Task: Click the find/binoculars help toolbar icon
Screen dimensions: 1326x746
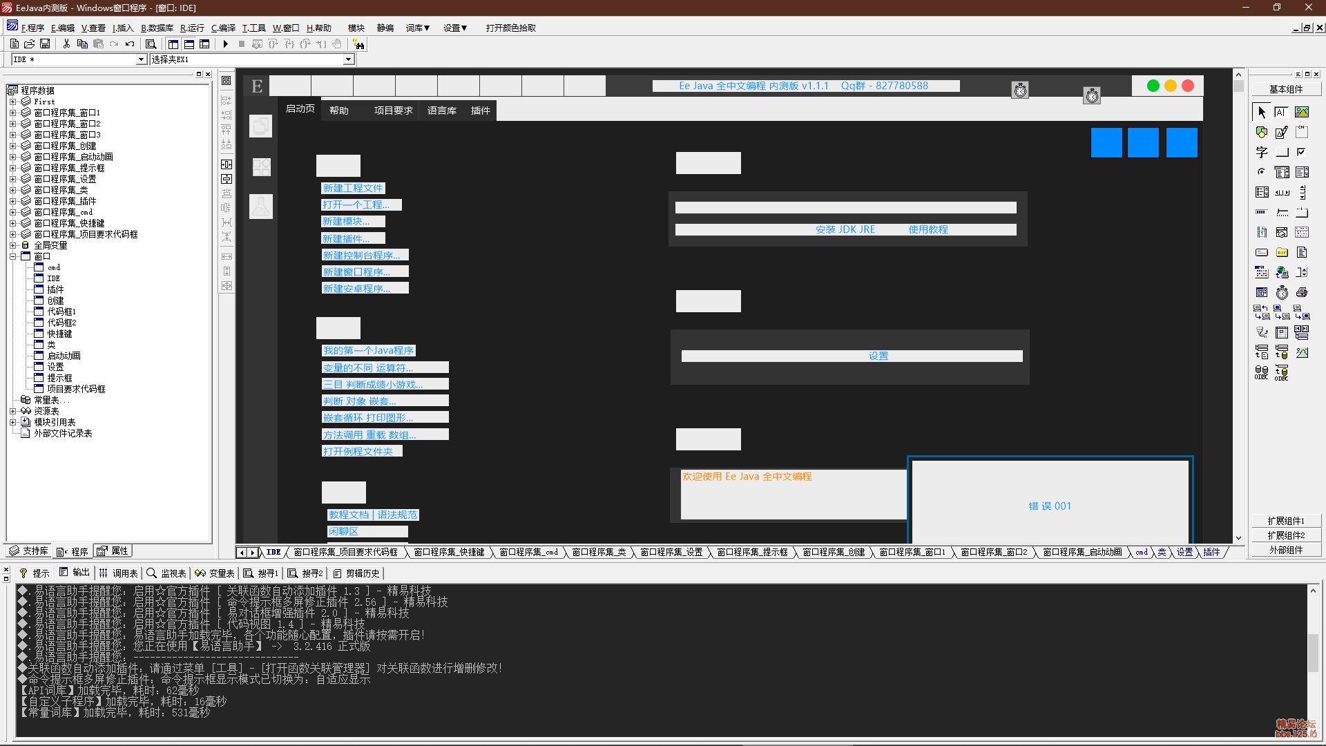Action: (358, 44)
